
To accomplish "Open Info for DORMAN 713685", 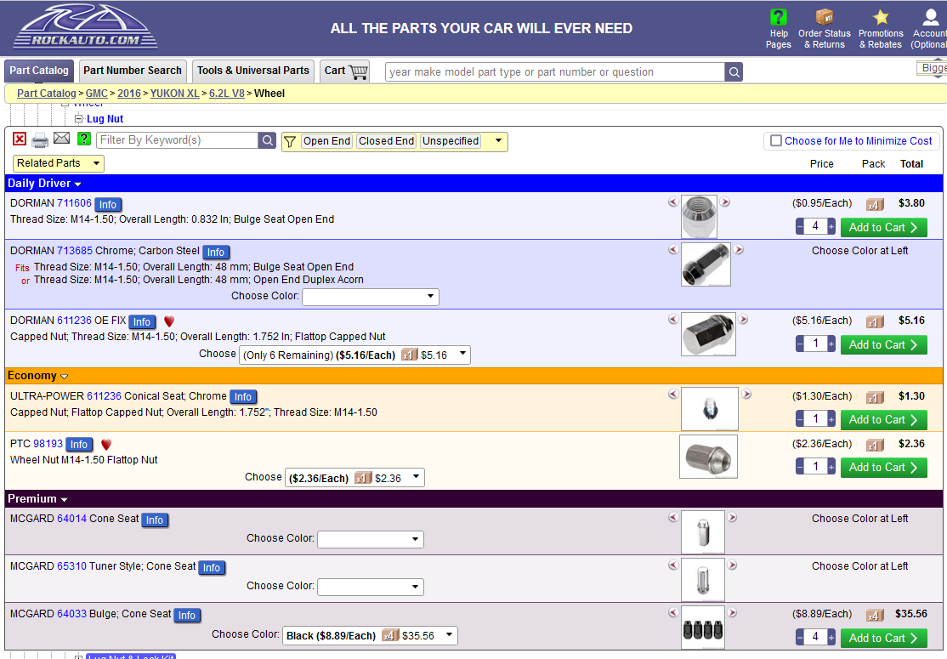I will 216,252.
